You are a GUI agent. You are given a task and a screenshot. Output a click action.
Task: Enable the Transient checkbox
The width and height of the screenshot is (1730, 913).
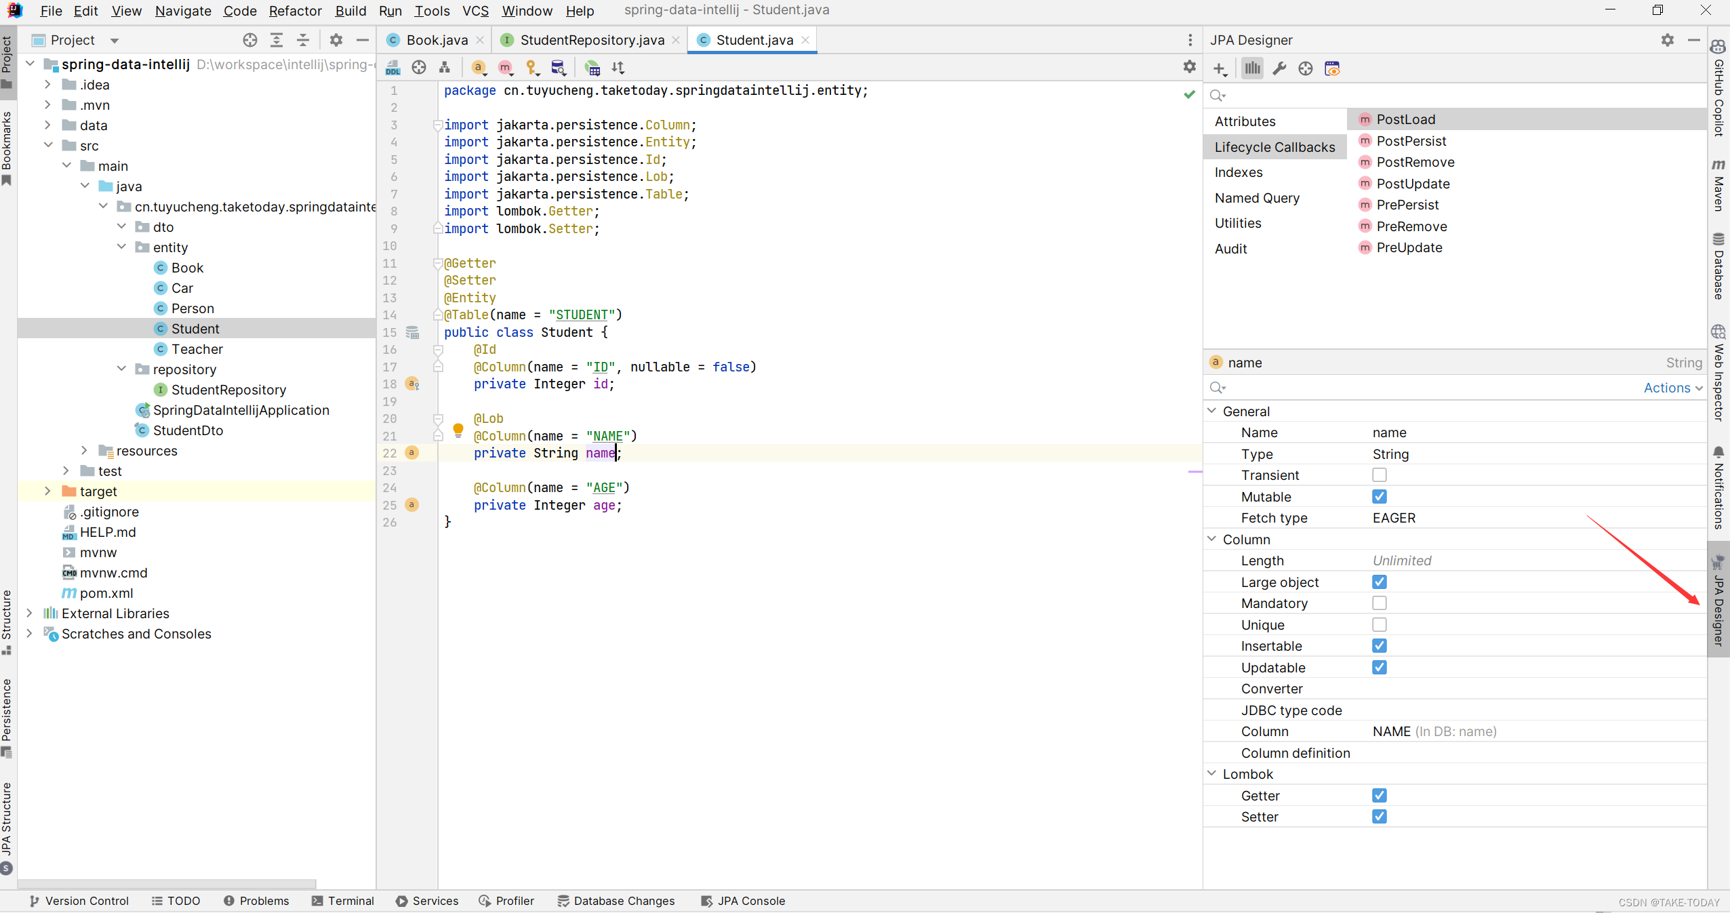tap(1379, 475)
